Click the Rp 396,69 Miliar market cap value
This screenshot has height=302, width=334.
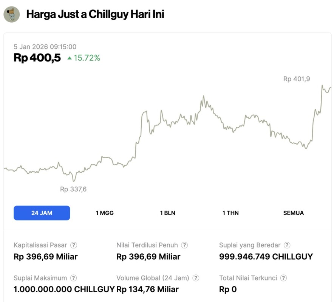[45, 257]
